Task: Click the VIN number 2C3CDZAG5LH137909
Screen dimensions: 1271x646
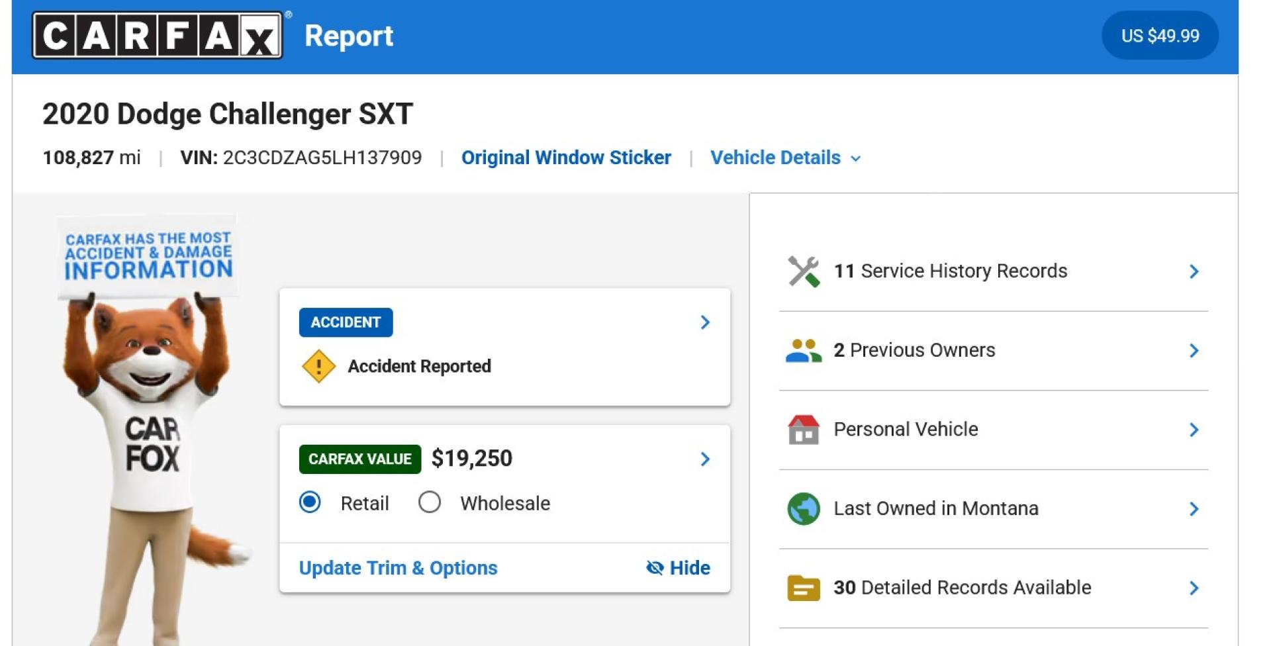Action: pyautogui.click(x=322, y=158)
